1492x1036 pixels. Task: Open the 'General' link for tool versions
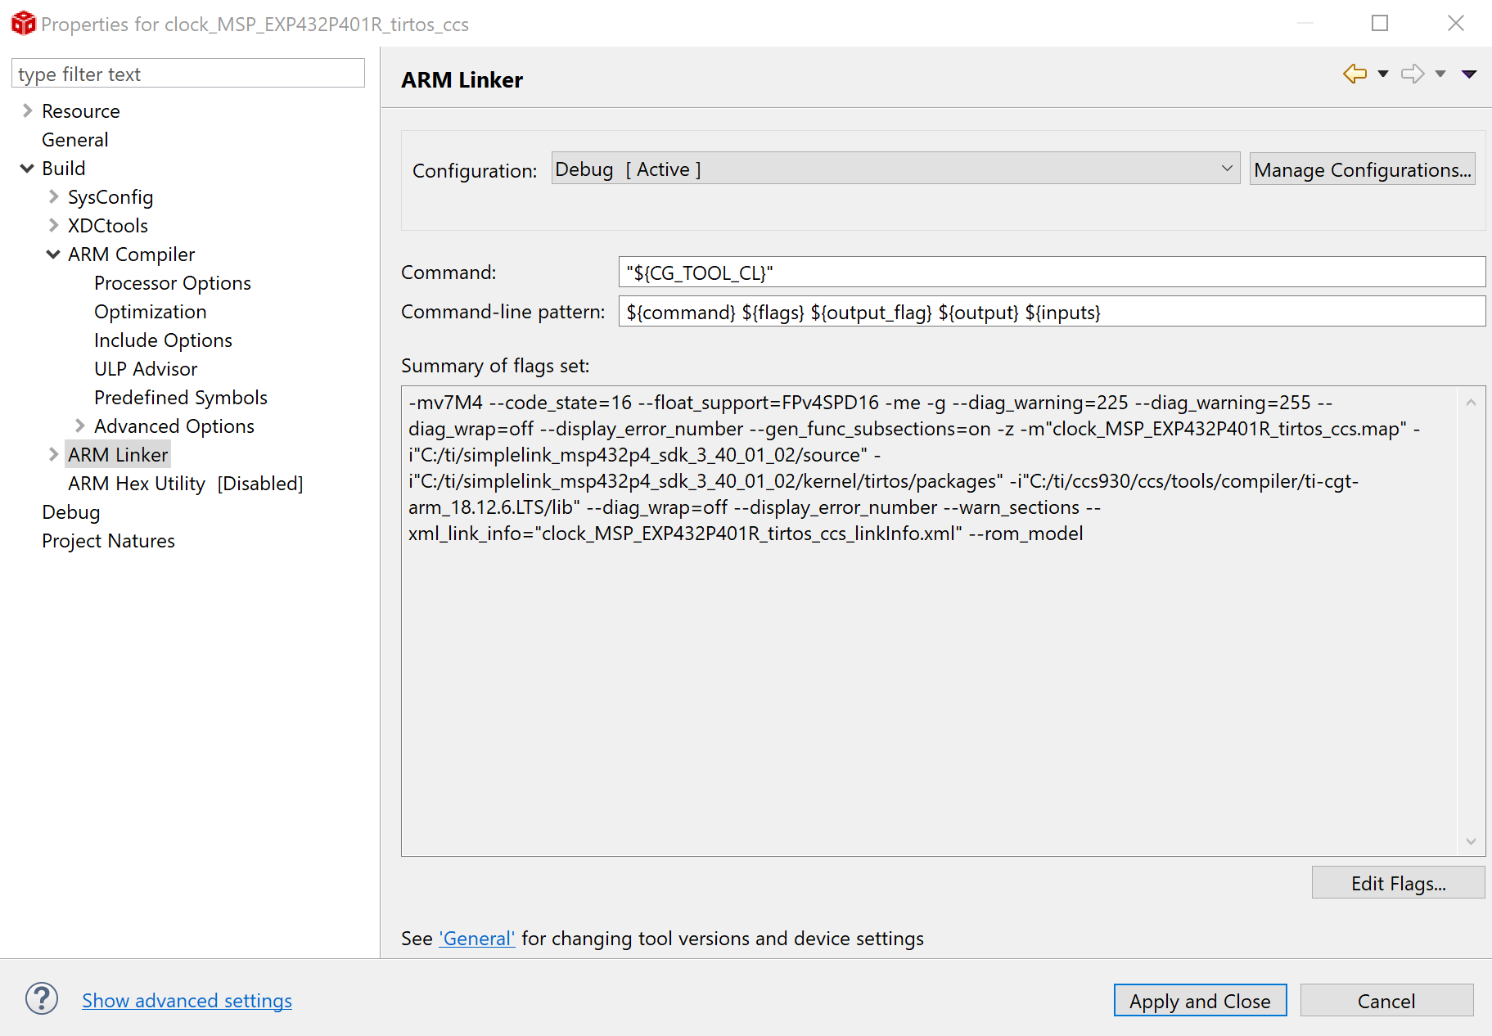[x=477, y=938]
